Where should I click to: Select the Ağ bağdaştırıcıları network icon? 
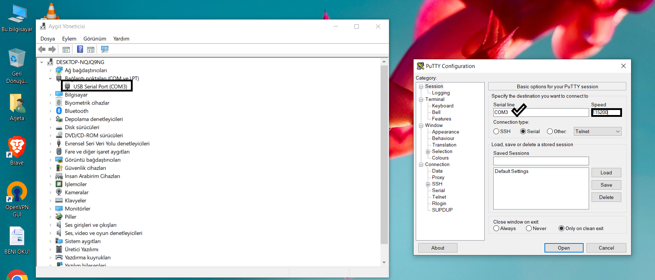pos(59,70)
